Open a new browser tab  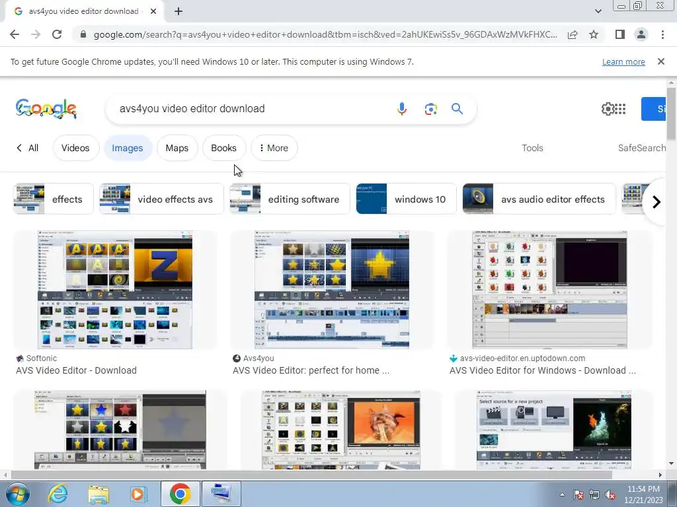(x=179, y=12)
